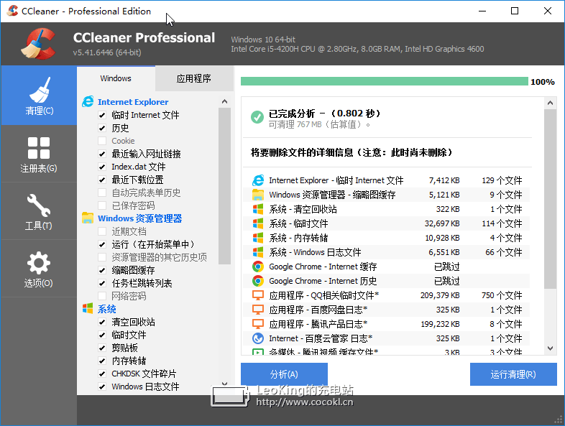Click Windows icon of Windows 日志文件 result row
Viewport: 565px width, 426px height.
click(x=258, y=252)
